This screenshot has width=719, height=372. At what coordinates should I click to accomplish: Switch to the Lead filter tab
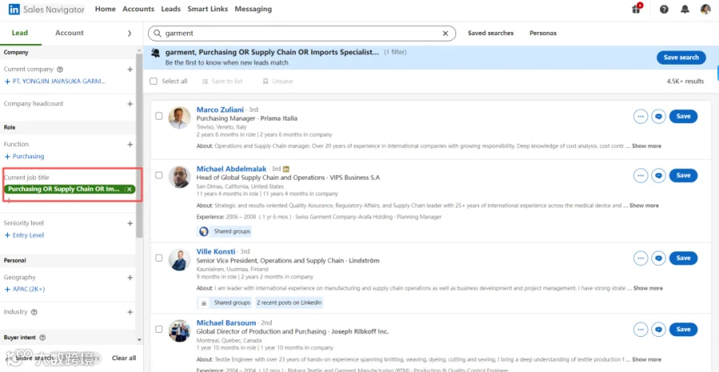pos(20,33)
